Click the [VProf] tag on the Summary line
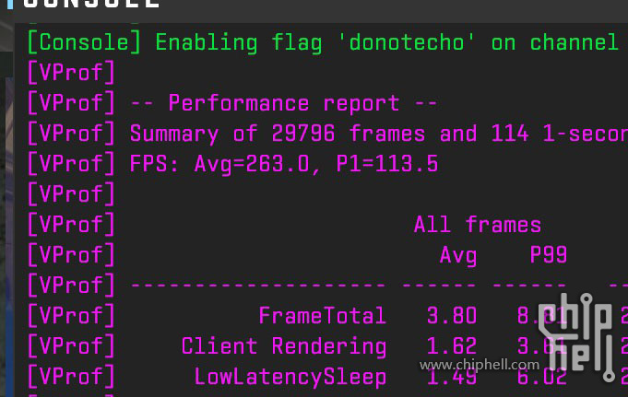Image resolution: width=628 pixels, height=397 pixels. (71, 134)
